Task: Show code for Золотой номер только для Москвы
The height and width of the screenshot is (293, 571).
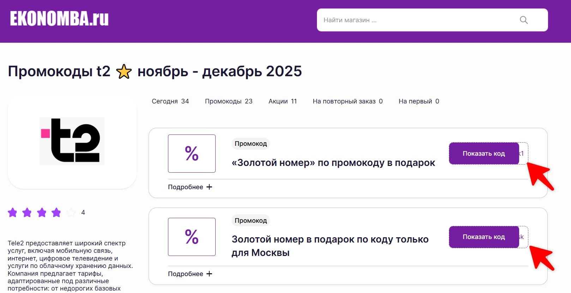Action: point(484,237)
